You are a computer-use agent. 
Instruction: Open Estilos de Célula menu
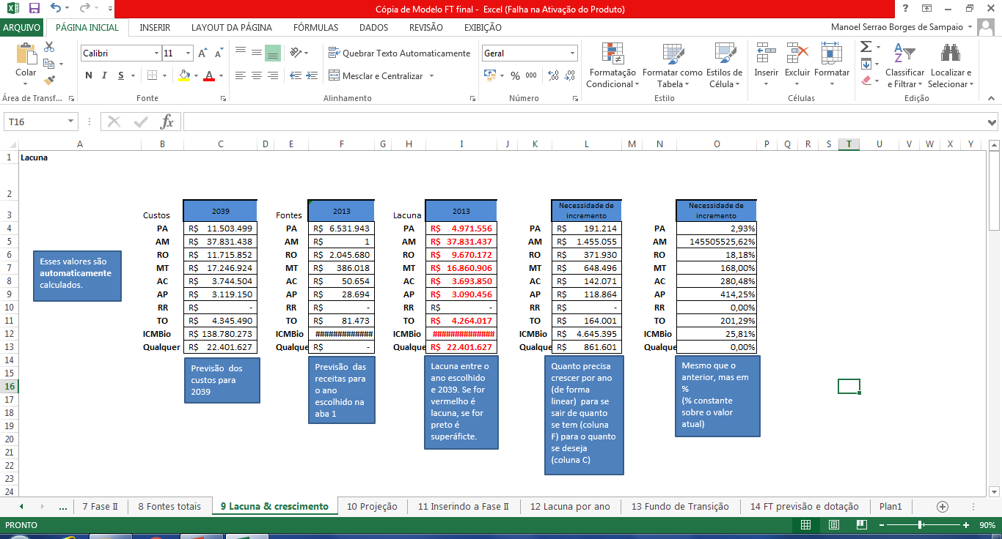click(725, 65)
